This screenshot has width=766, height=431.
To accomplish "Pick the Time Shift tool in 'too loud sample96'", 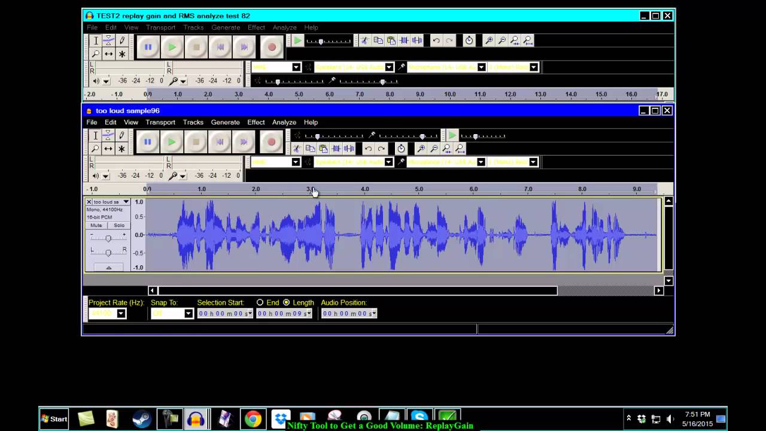I will [x=108, y=148].
